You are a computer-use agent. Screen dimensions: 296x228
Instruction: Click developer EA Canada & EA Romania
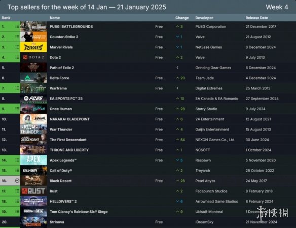[216, 99]
